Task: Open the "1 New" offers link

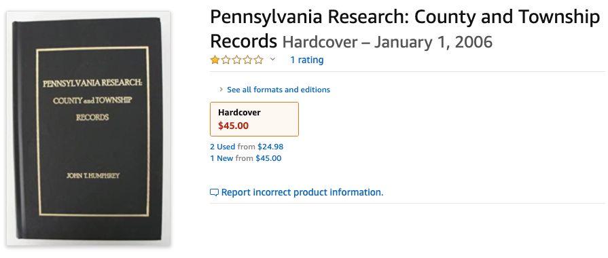Action: point(221,158)
